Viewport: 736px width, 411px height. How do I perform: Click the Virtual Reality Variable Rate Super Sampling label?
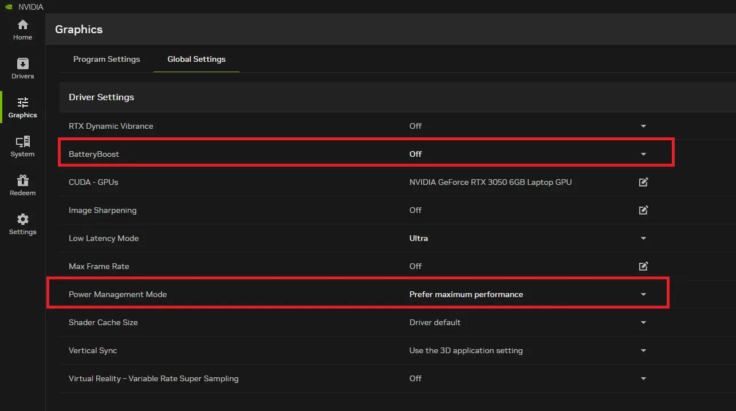(x=154, y=378)
